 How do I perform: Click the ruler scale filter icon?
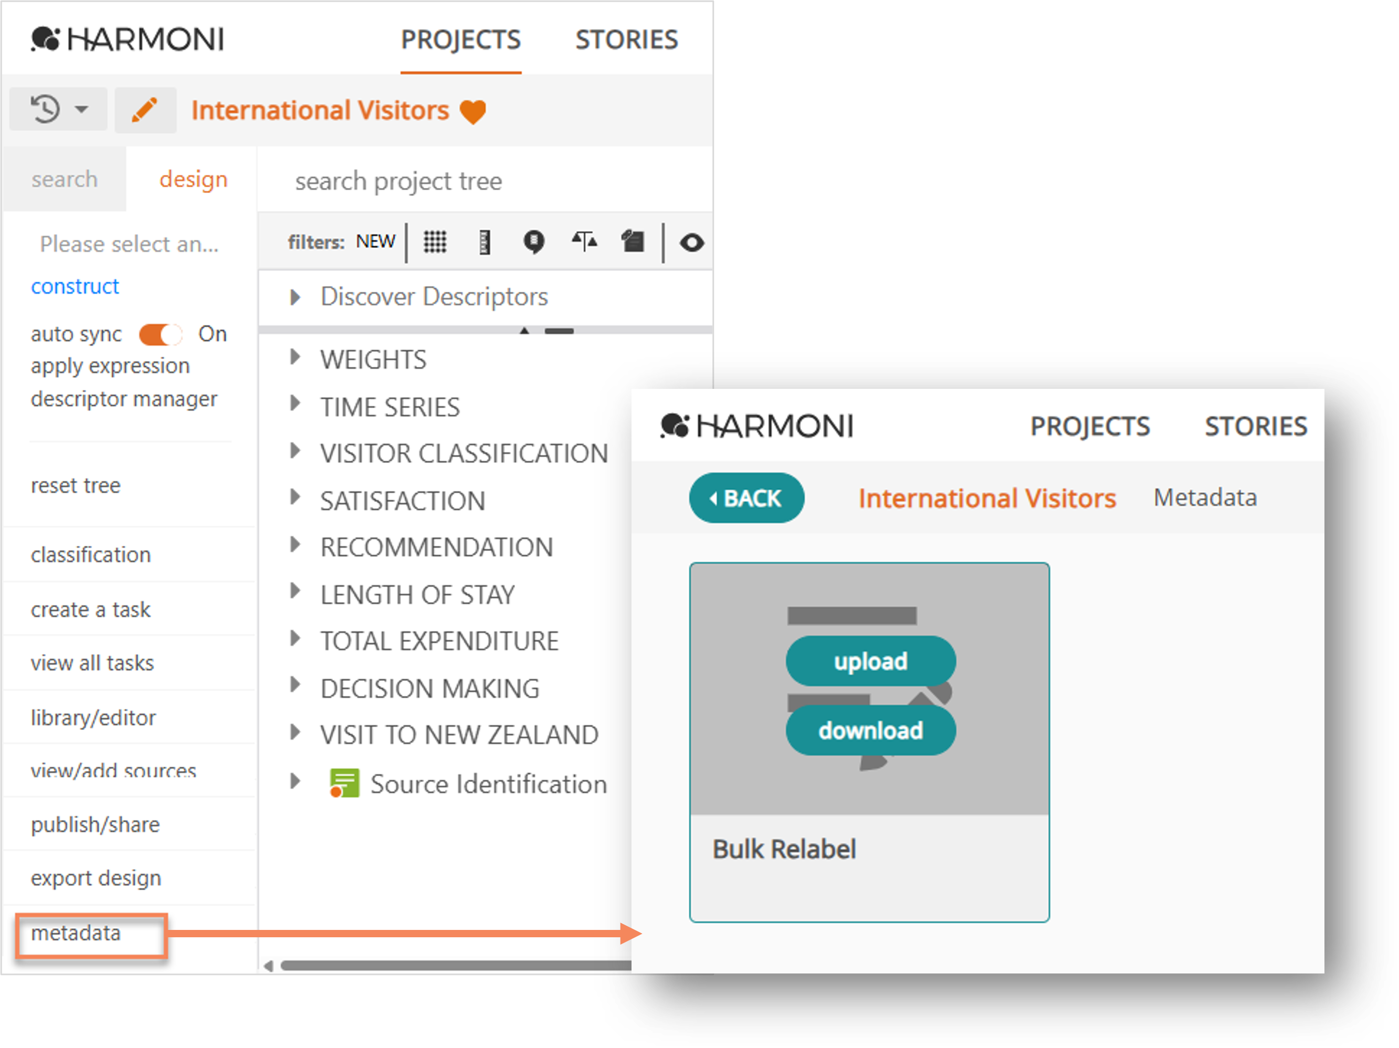[485, 241]
